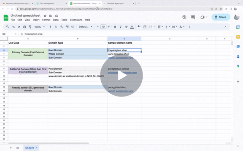Image resolution: width=243 pixels, height=151 pixels.
Task: Click the merge cells icon
Action: point(151,27)
